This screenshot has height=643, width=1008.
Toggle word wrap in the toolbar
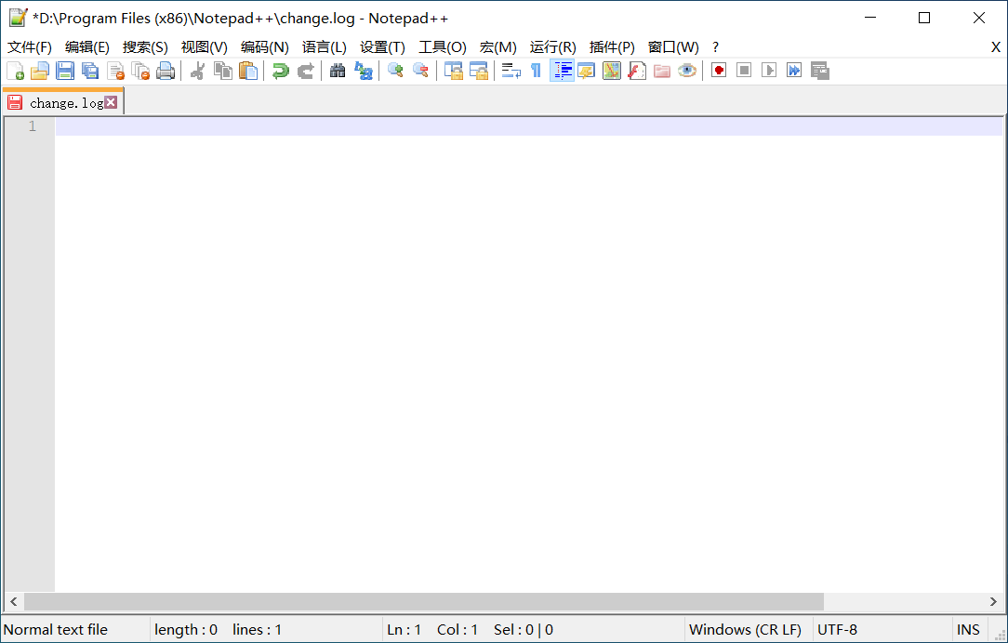click(x=511, y=71)
